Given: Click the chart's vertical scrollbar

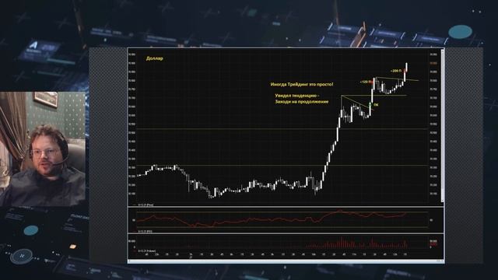Looking at the screenshot, I should click(x=443, y=125).
